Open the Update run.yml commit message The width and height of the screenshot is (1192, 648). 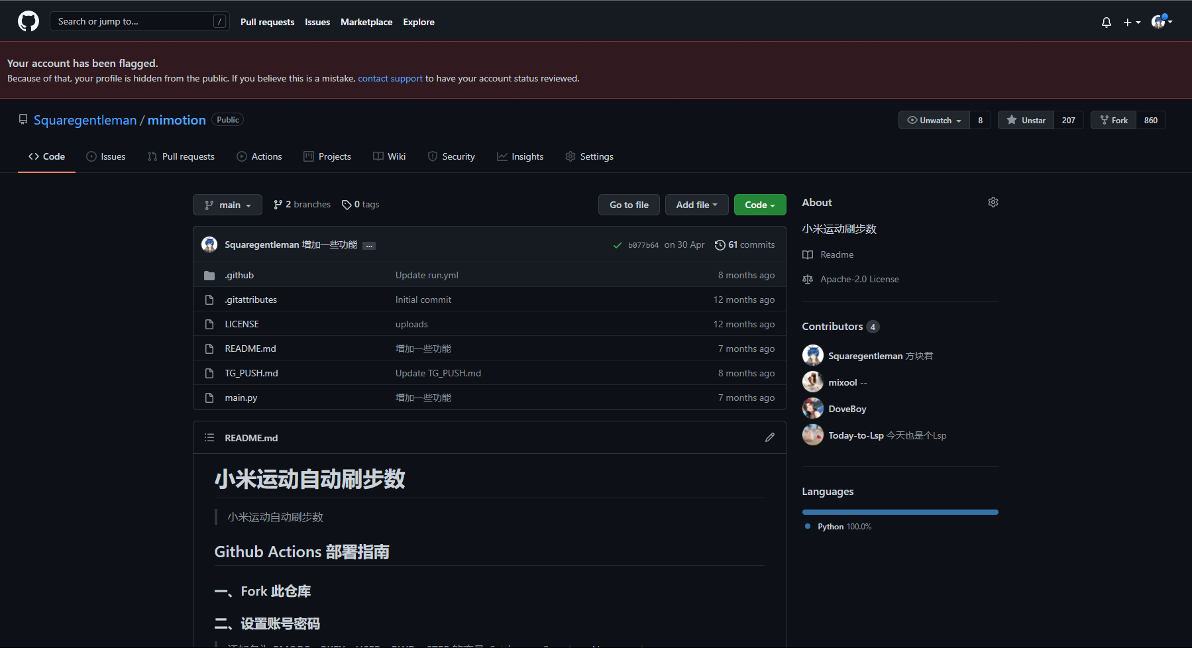(427, 275)
